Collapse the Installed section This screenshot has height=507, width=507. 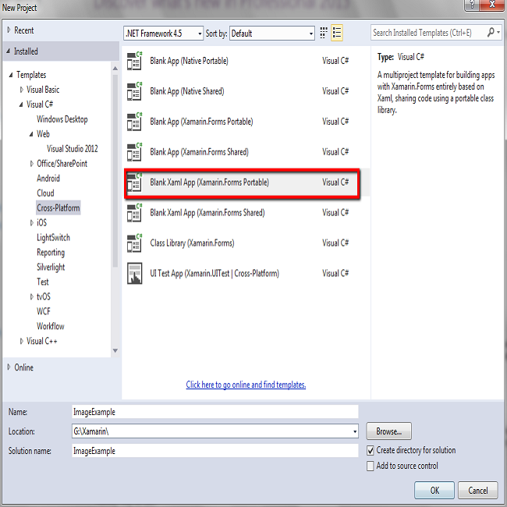[x=9, y=51]
